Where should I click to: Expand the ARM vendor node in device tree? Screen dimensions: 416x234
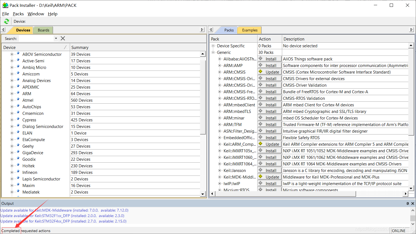[12, 93]
